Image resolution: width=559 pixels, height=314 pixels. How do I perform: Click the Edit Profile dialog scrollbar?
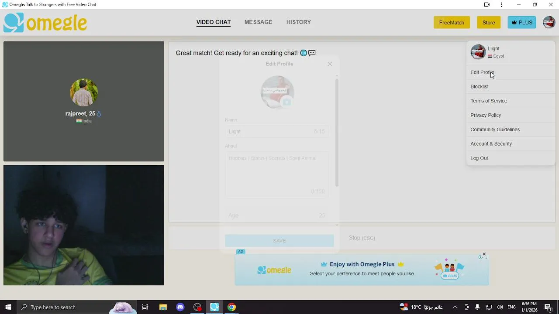point(337,132)
